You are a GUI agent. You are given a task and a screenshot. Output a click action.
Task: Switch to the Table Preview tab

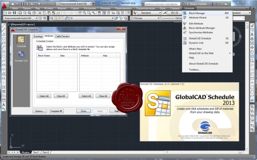62,36
